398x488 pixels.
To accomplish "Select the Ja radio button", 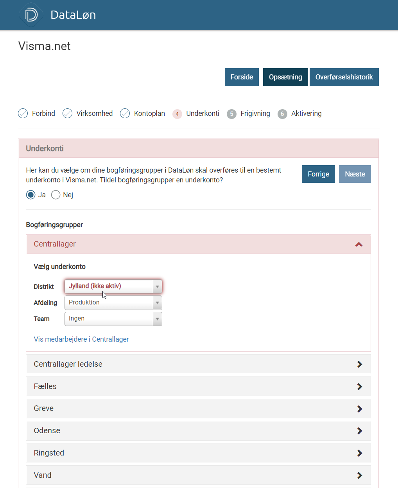I will pyautogui.click(x=31, y=195).
